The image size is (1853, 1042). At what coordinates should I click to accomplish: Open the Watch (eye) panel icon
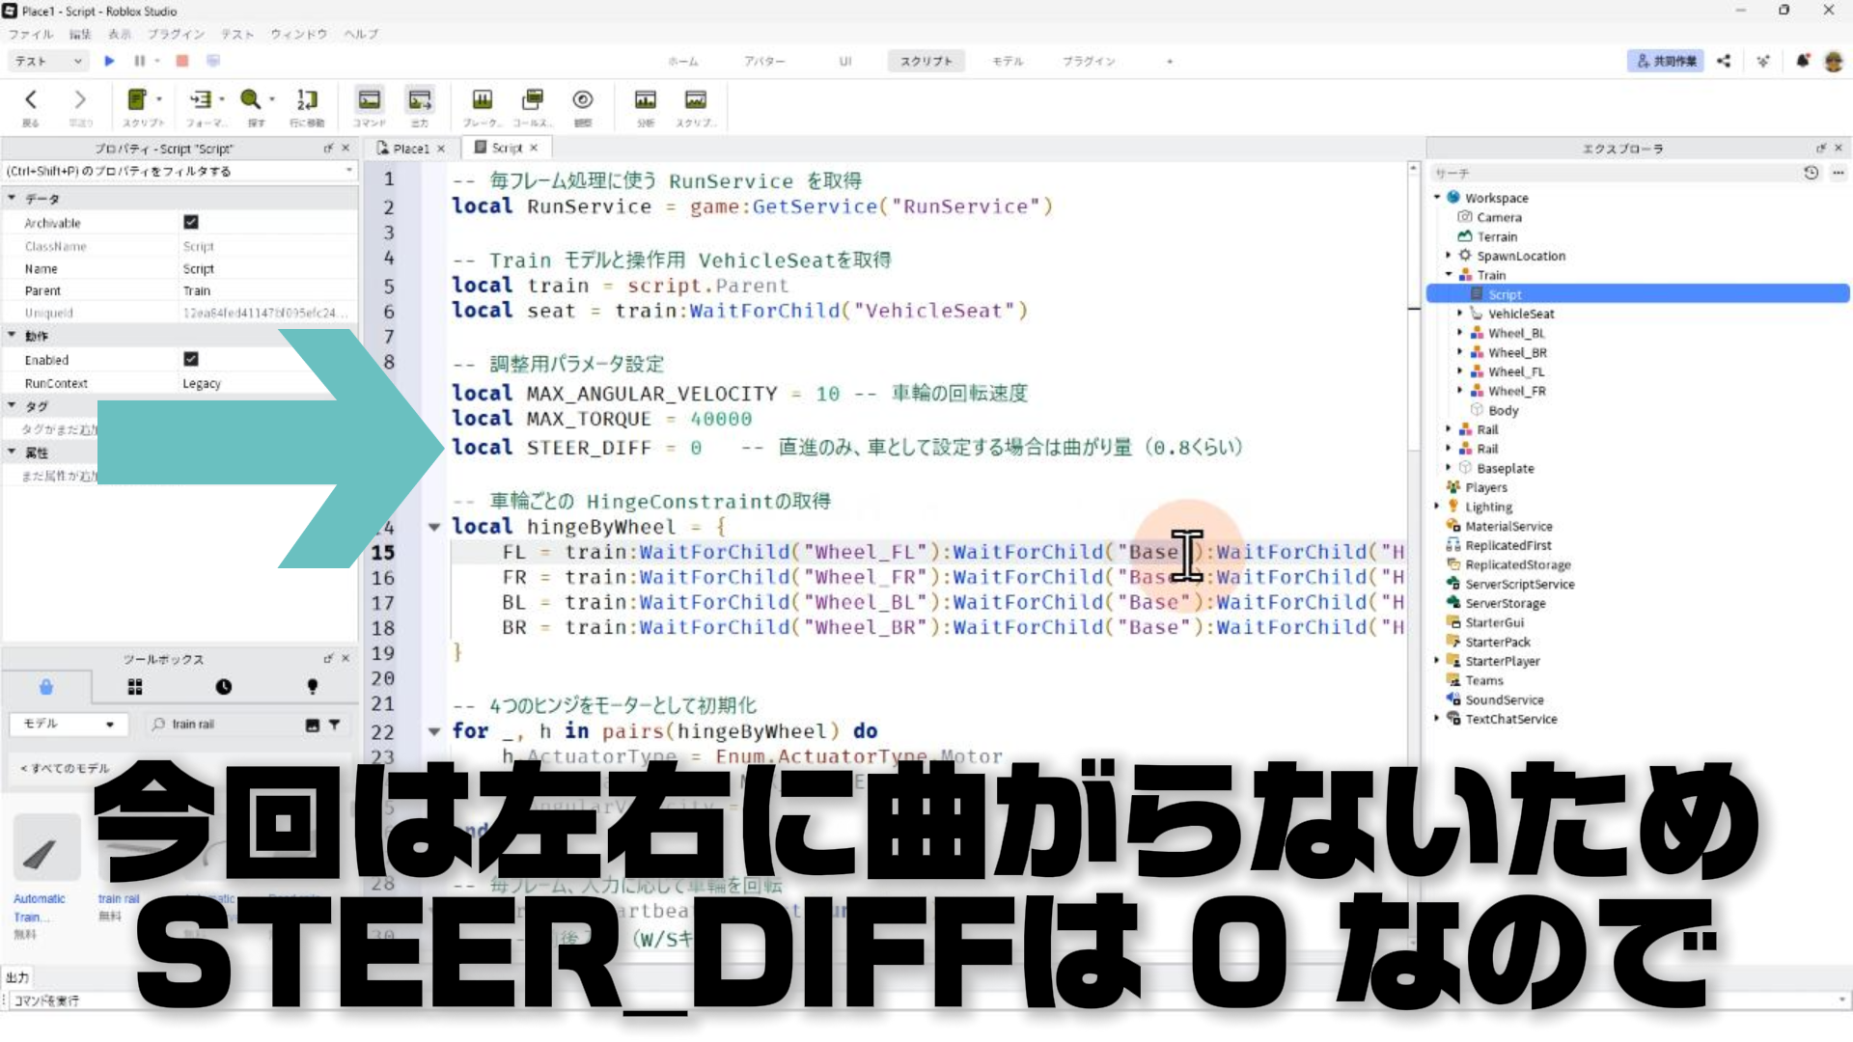click(x=582, y=100)
